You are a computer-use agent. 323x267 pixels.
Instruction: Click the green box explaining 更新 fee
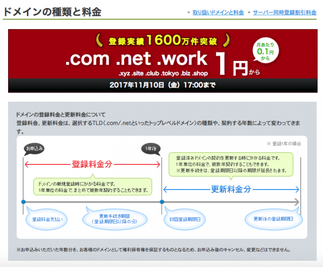pyautogui.click(x=231, y=164)
